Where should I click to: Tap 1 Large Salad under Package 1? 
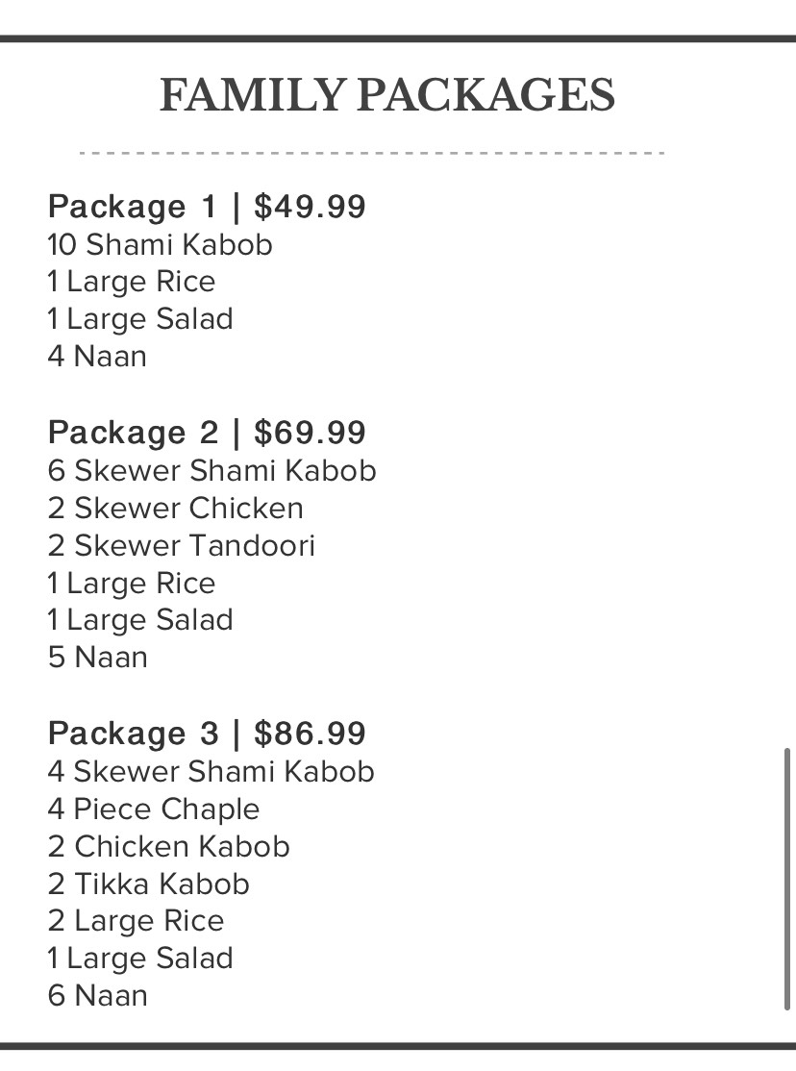pyautogui.click(x=140, y=319)
